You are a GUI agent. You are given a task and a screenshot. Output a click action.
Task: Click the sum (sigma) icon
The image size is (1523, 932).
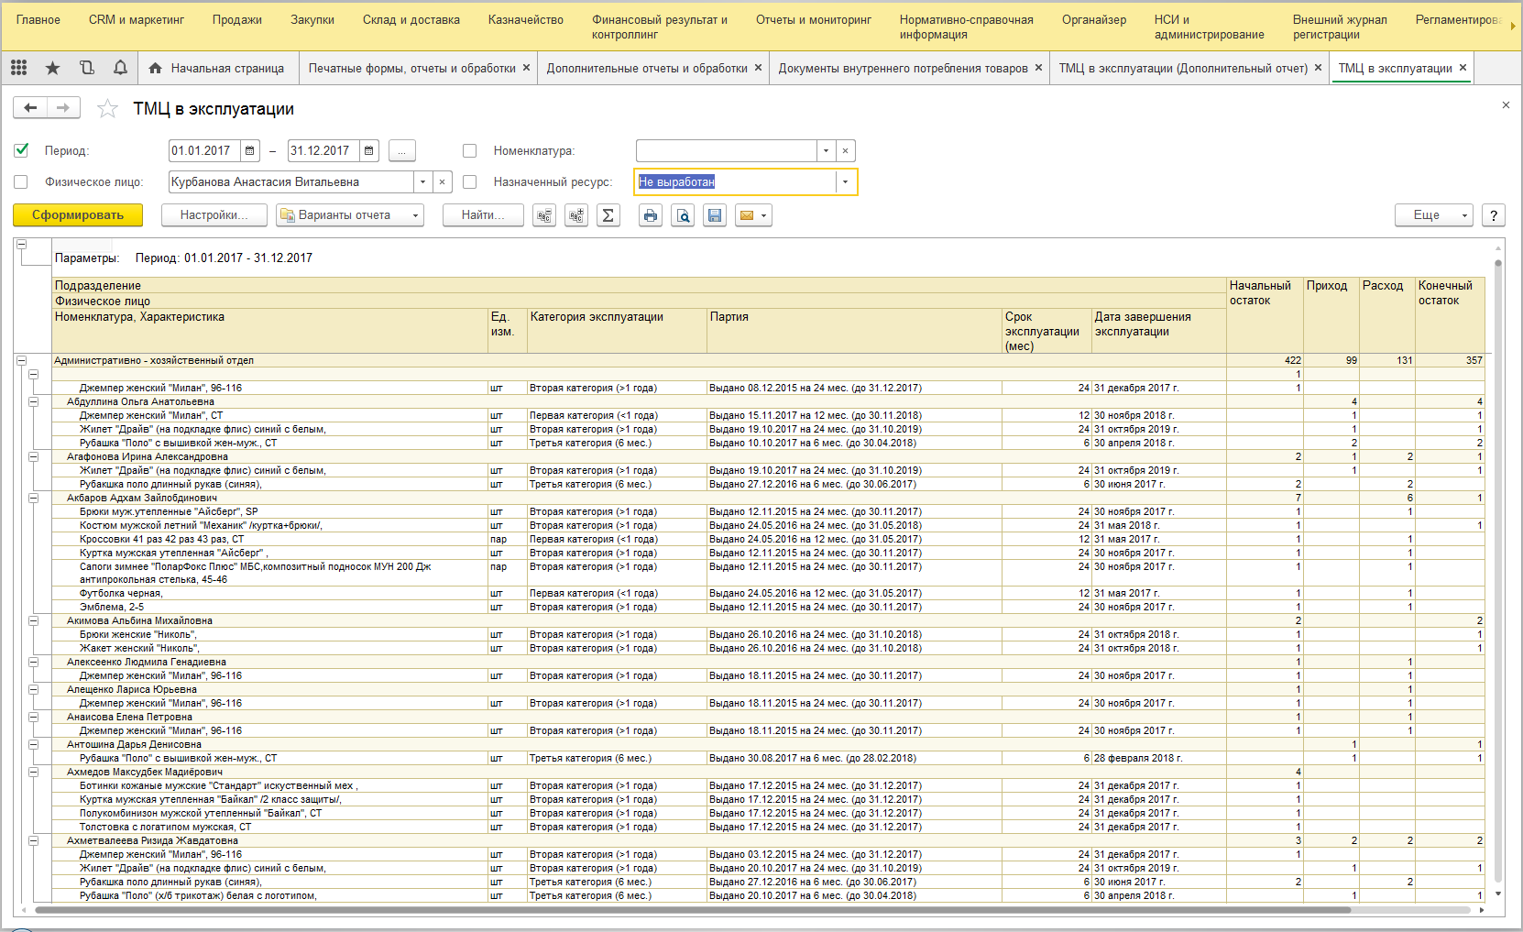click(x=608, y=215)
